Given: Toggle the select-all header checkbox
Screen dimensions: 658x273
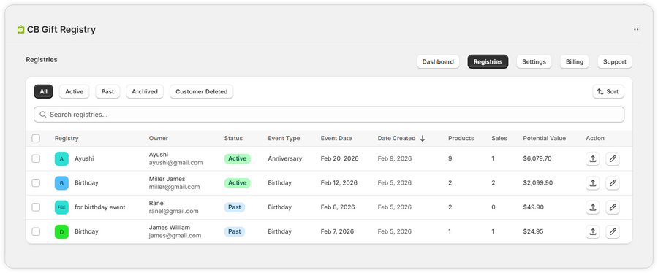Looking at the screenshot, I should coord(36,138).
